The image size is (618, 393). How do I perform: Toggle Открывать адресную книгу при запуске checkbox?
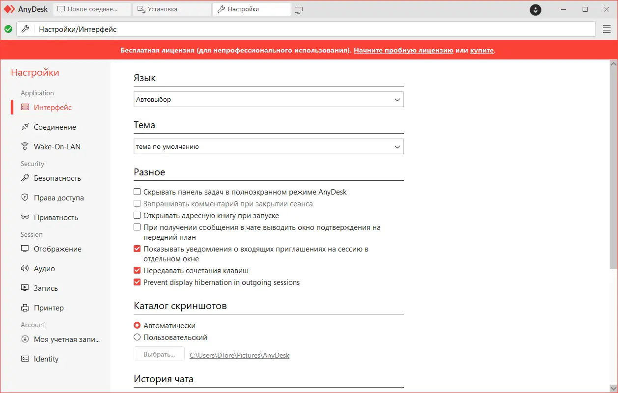coord(137,216)
